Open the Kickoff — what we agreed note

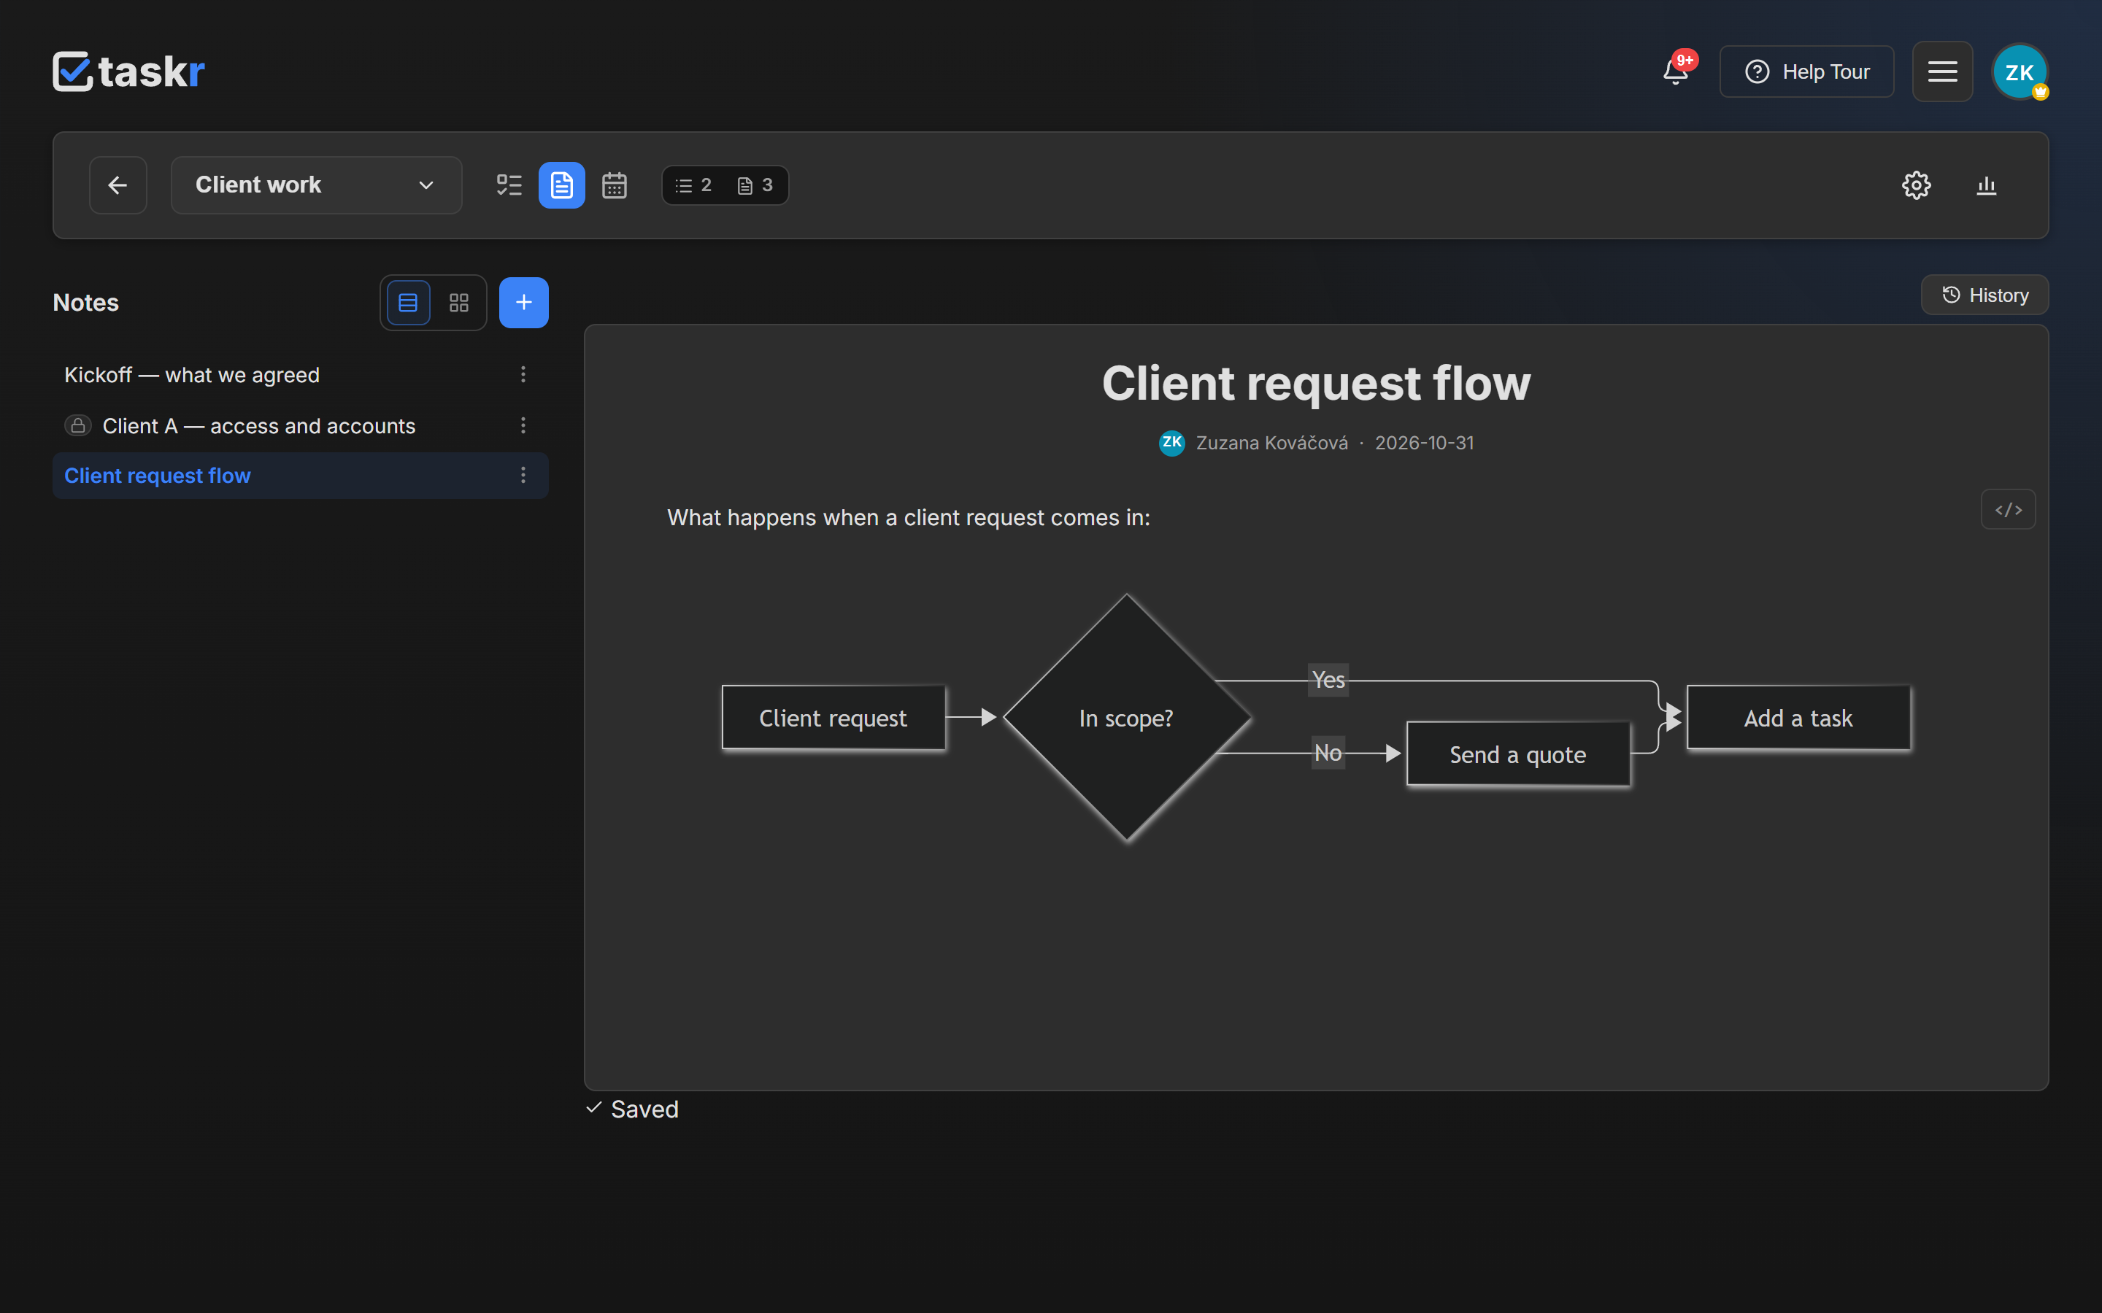(192, 375)
